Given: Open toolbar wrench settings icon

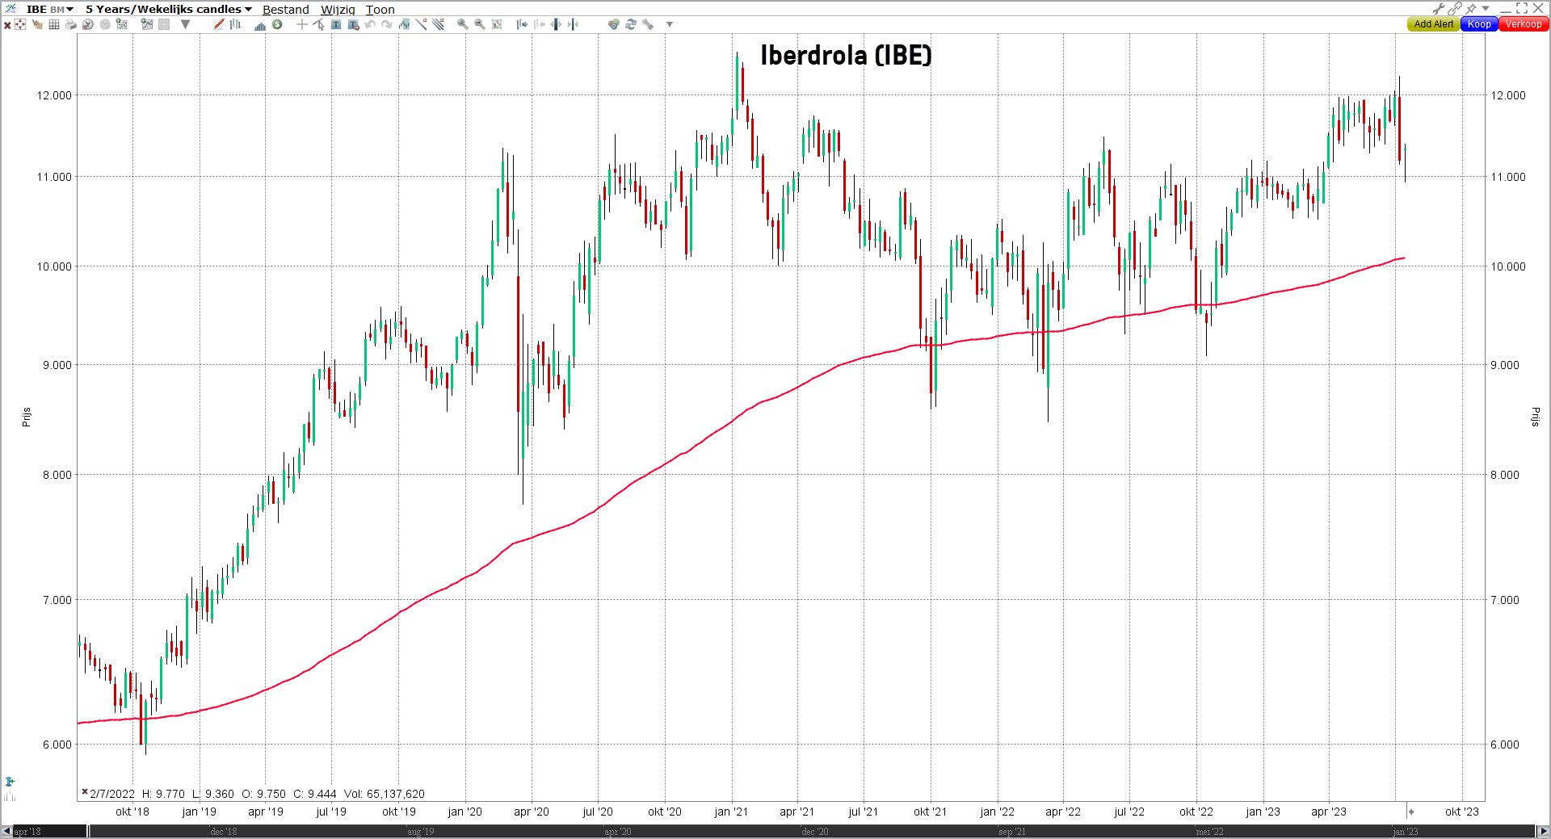Looking at the screenshot, I should (x=648, y=24).
